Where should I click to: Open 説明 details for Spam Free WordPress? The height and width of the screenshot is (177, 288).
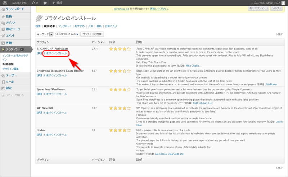(39, 94)
